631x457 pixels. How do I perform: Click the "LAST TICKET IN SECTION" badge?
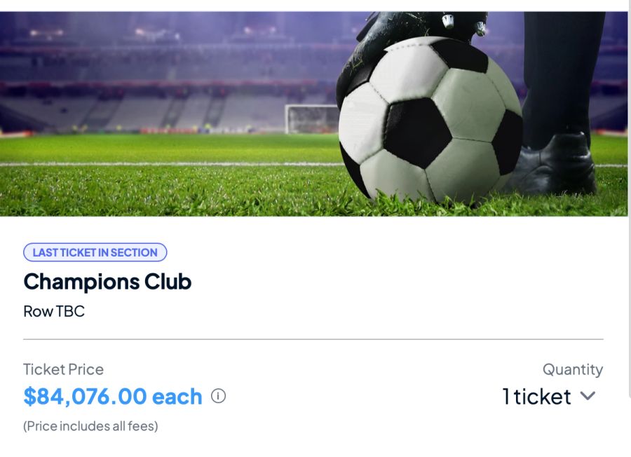tap(95, 252)
